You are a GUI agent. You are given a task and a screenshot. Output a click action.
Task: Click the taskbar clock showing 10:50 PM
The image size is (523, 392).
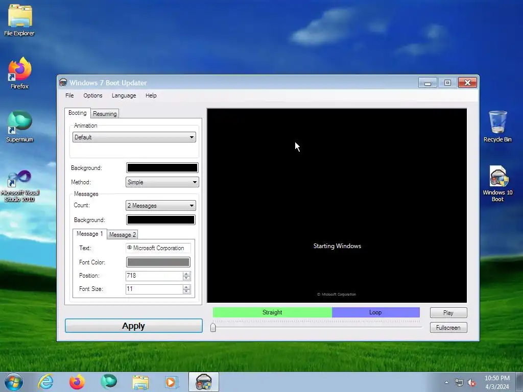point(497,382)
